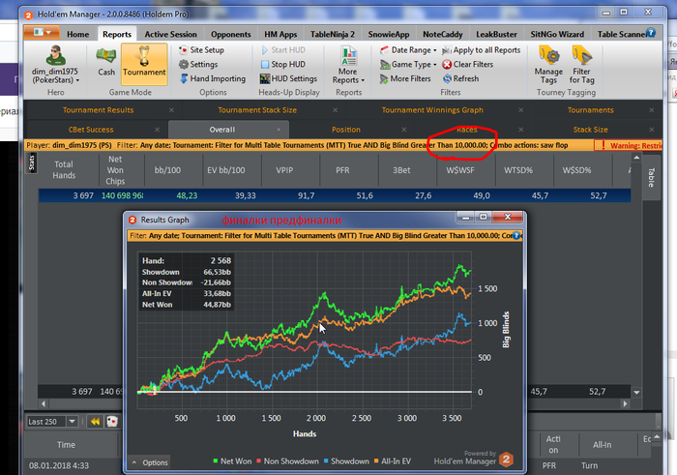
Task: Sort by VPIP column header
Action: coord(284,170)
